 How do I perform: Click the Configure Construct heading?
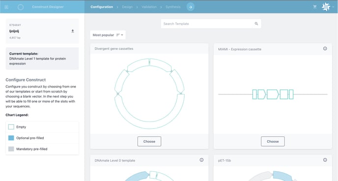[26, 80]
